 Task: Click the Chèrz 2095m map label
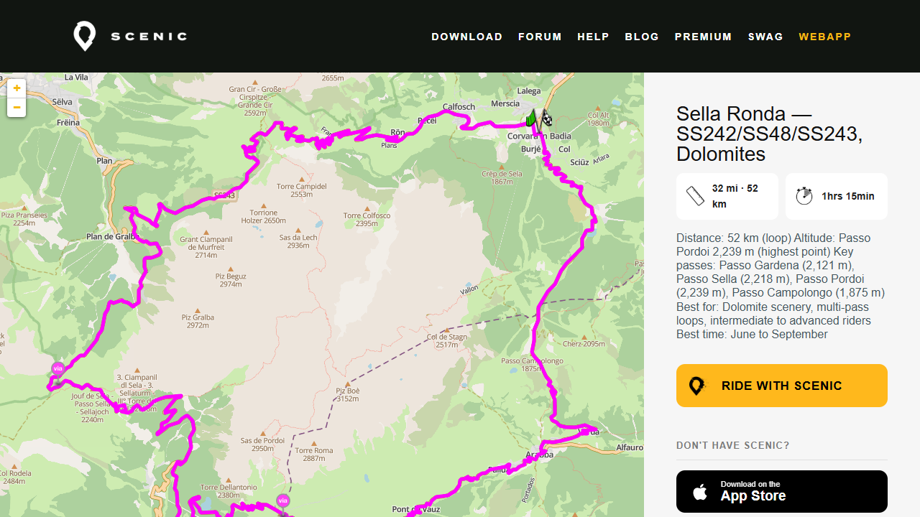point(584,344)
